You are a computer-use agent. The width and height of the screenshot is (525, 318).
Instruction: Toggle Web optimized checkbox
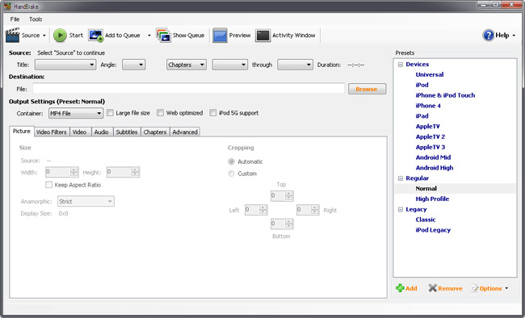point(161,113)
